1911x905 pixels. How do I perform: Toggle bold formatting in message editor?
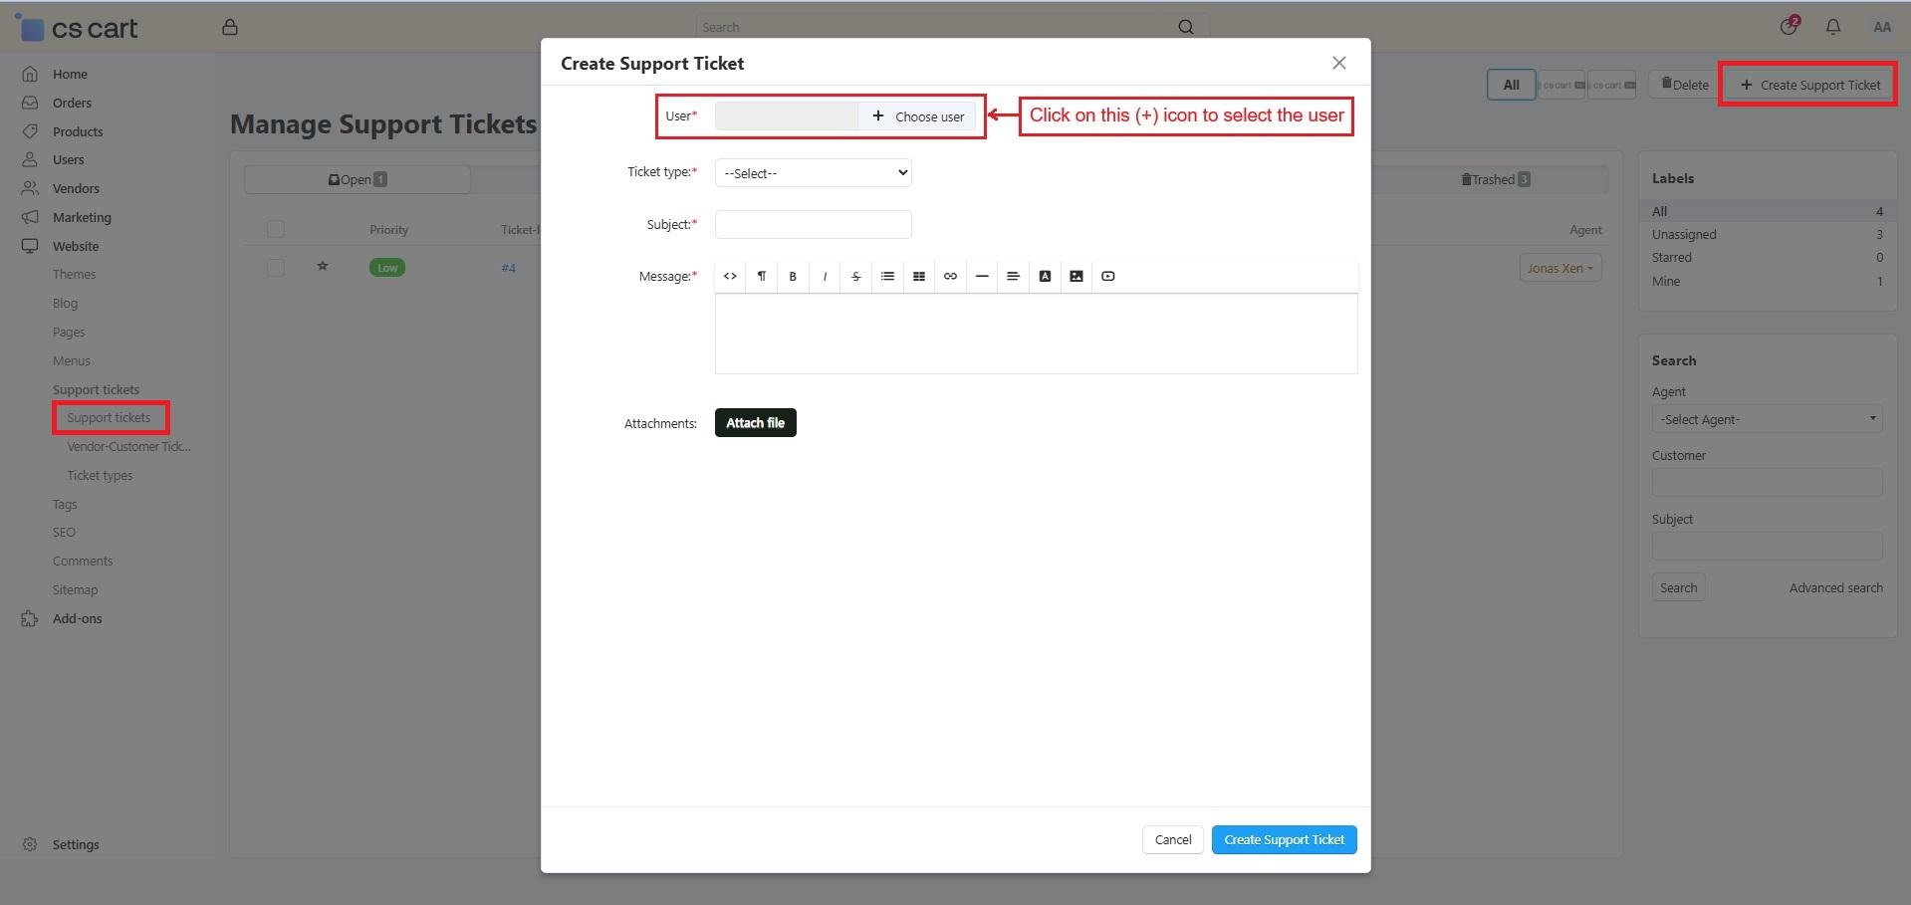click(x=793, y=277)
